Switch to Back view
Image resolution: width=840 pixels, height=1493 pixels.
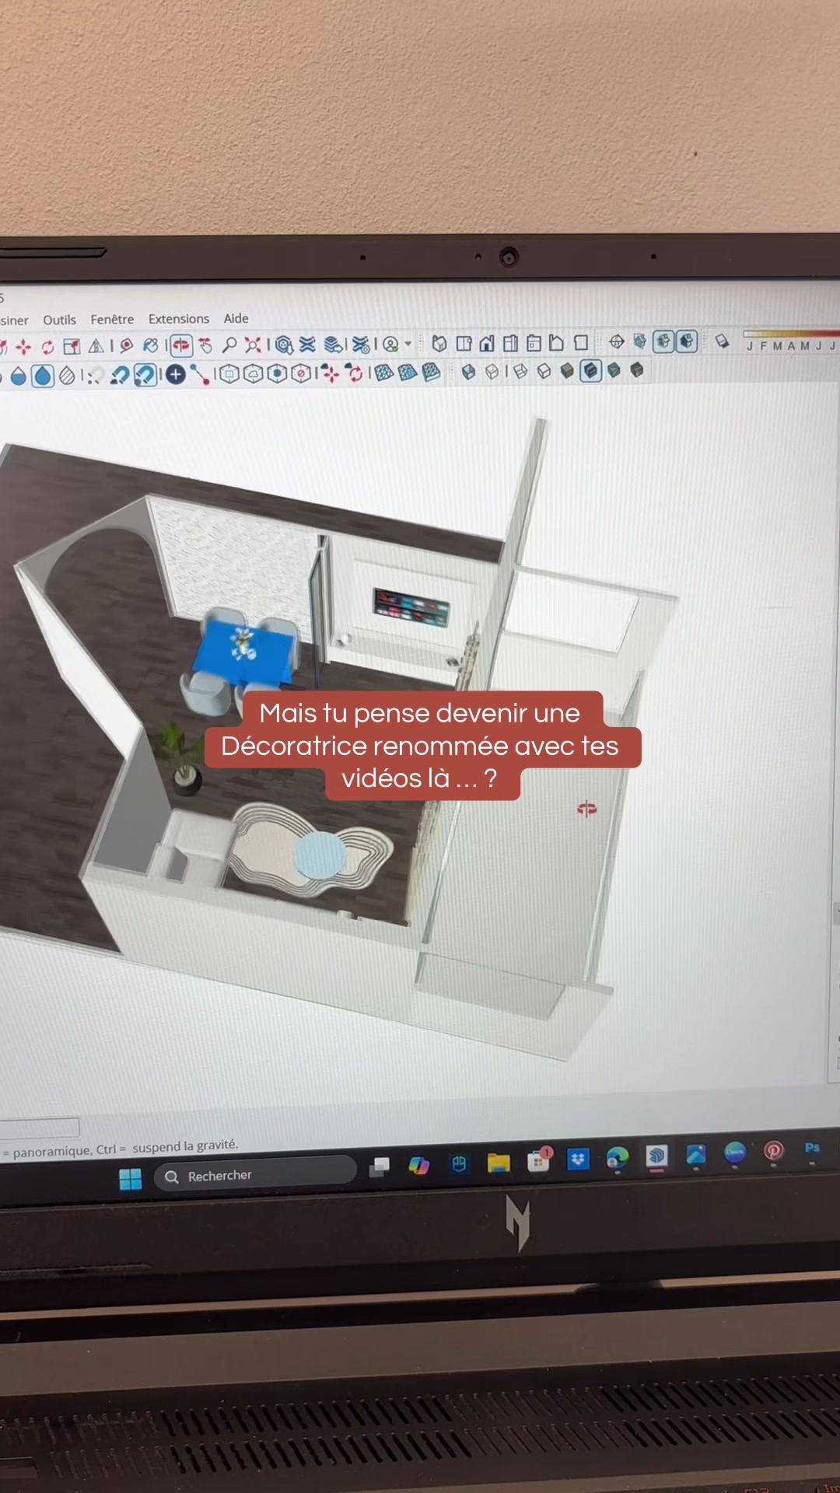(534, 343)
